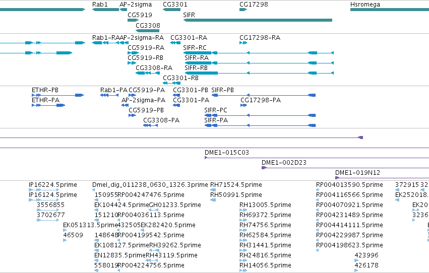429x273 pixels.
Task: Click the CG3308-PA protein label
Action: 161,120
